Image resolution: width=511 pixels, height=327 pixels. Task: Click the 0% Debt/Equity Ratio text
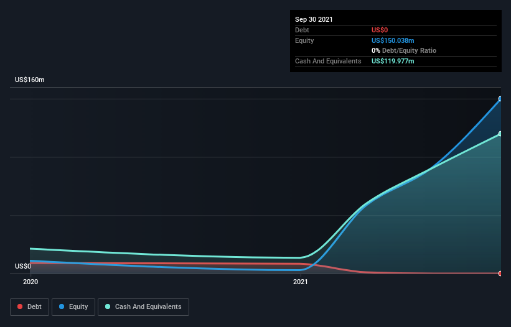[404, 50]
